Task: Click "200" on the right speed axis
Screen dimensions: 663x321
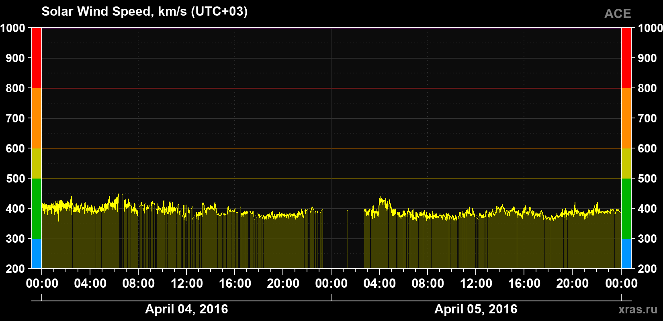Action: (648, 269)
